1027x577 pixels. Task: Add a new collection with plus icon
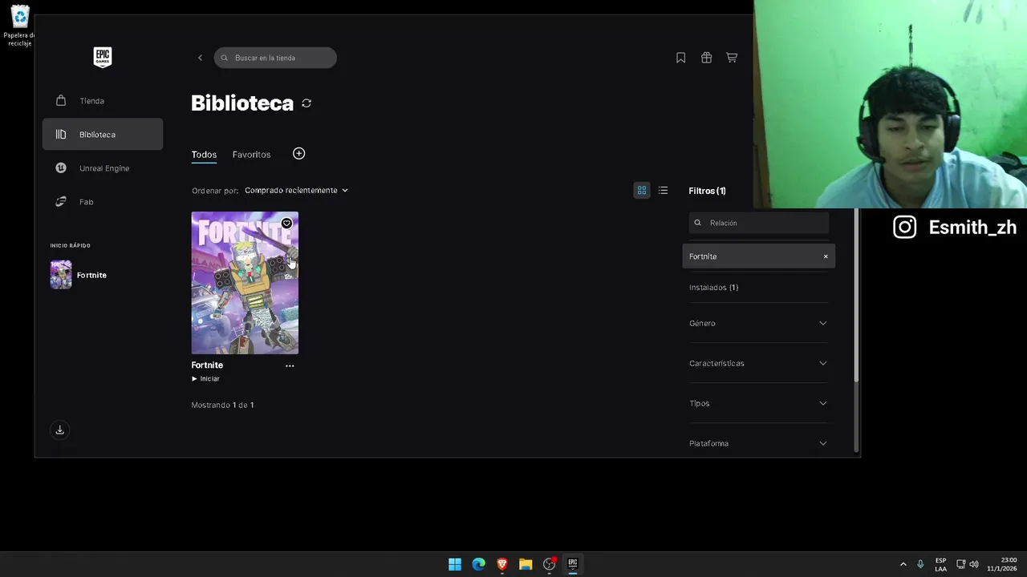(298, 154)
